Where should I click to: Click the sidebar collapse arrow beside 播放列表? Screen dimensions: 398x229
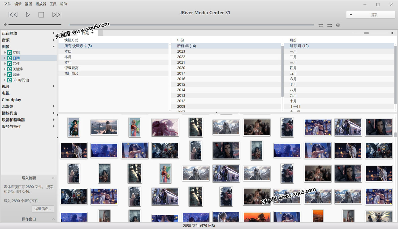pos(57,115)
